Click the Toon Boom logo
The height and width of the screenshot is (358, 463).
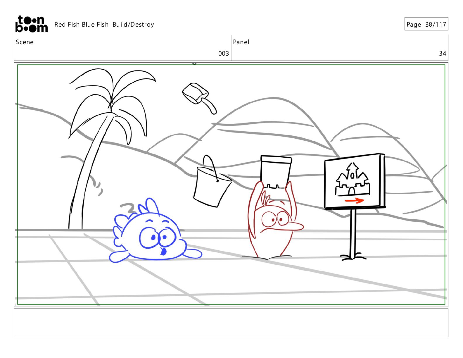click(x=31, y=24)
